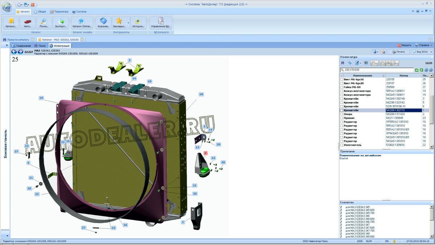Click green up-arrow search previous icon
Viewport: 435px width, 245px height.
pos(422,70)
